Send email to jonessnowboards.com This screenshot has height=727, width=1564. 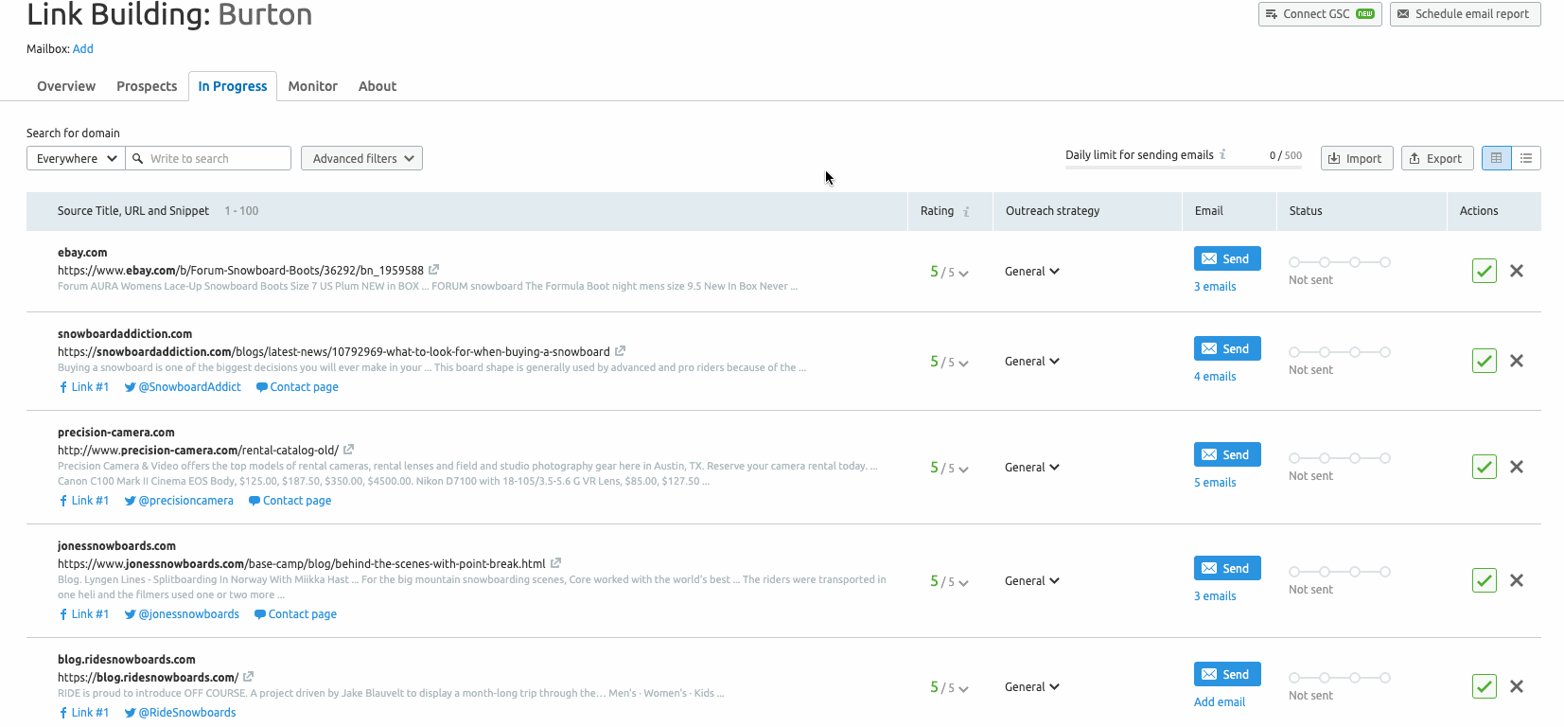[x=1227, y=568]
